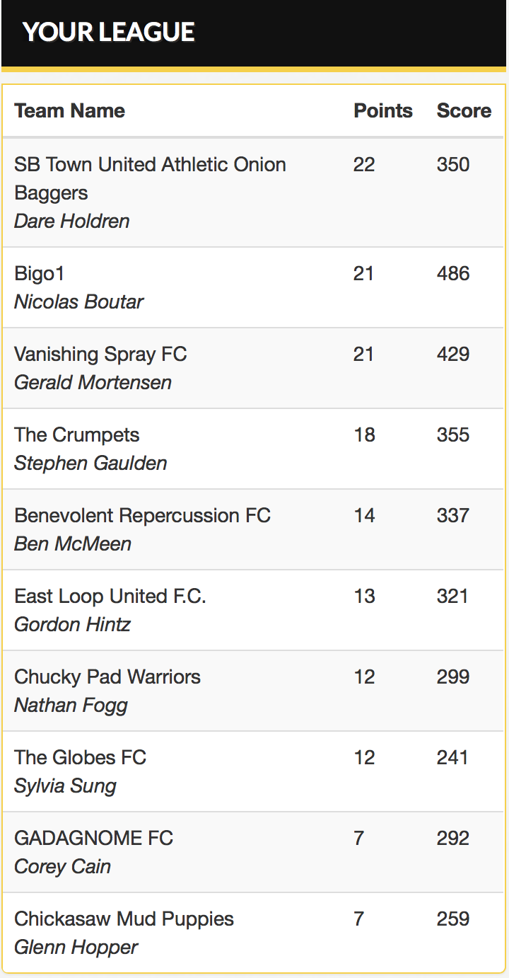Open GADAGNOME FC team
Image resolution: width=509 pixels, height=978 pixels.
click(x=93, y=838)
